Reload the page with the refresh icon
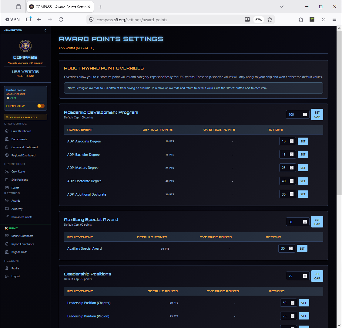Image resolution: width=342 pixels, height=328 pixels. (61, 19)
